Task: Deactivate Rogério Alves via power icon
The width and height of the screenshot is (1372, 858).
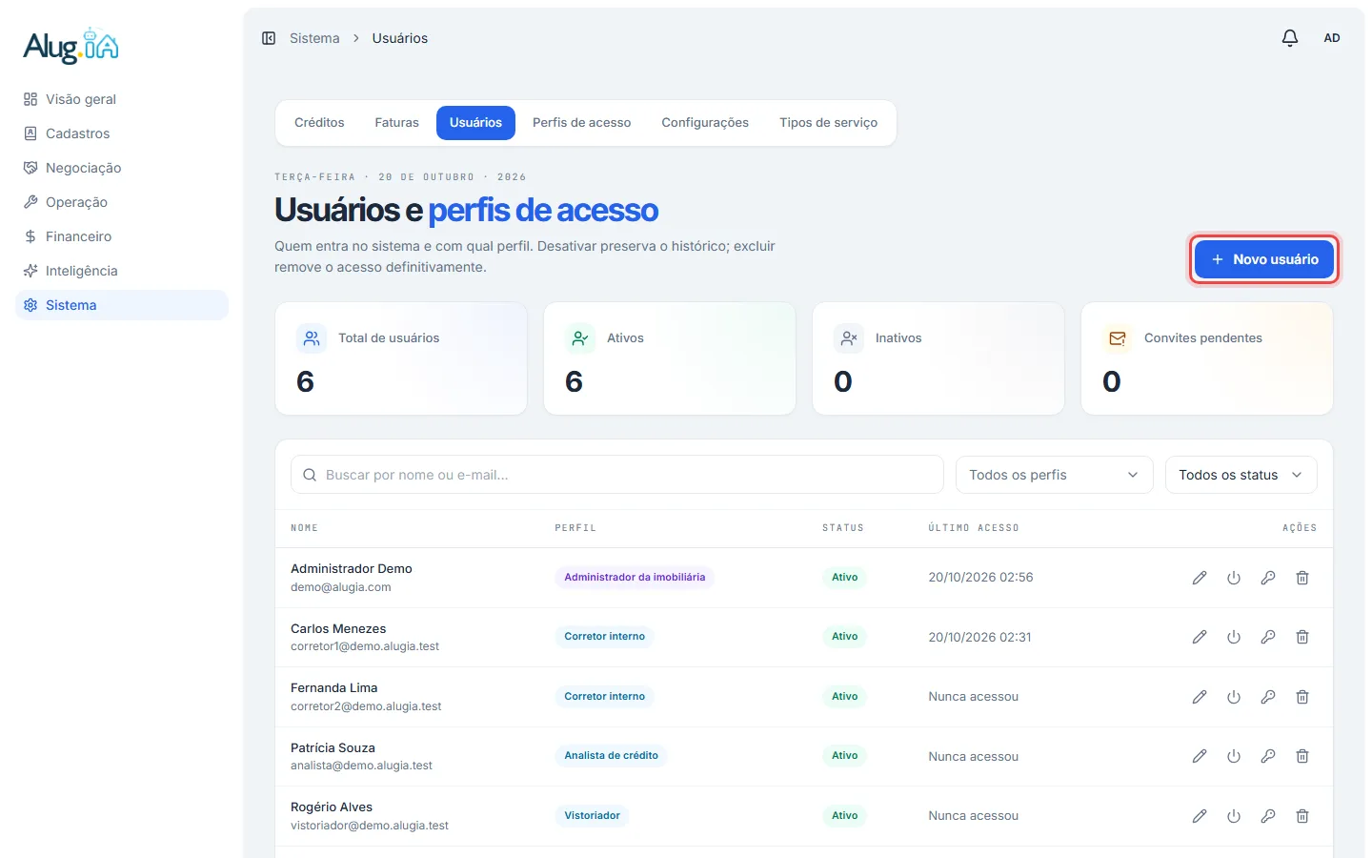Action: coord(1234,816)
